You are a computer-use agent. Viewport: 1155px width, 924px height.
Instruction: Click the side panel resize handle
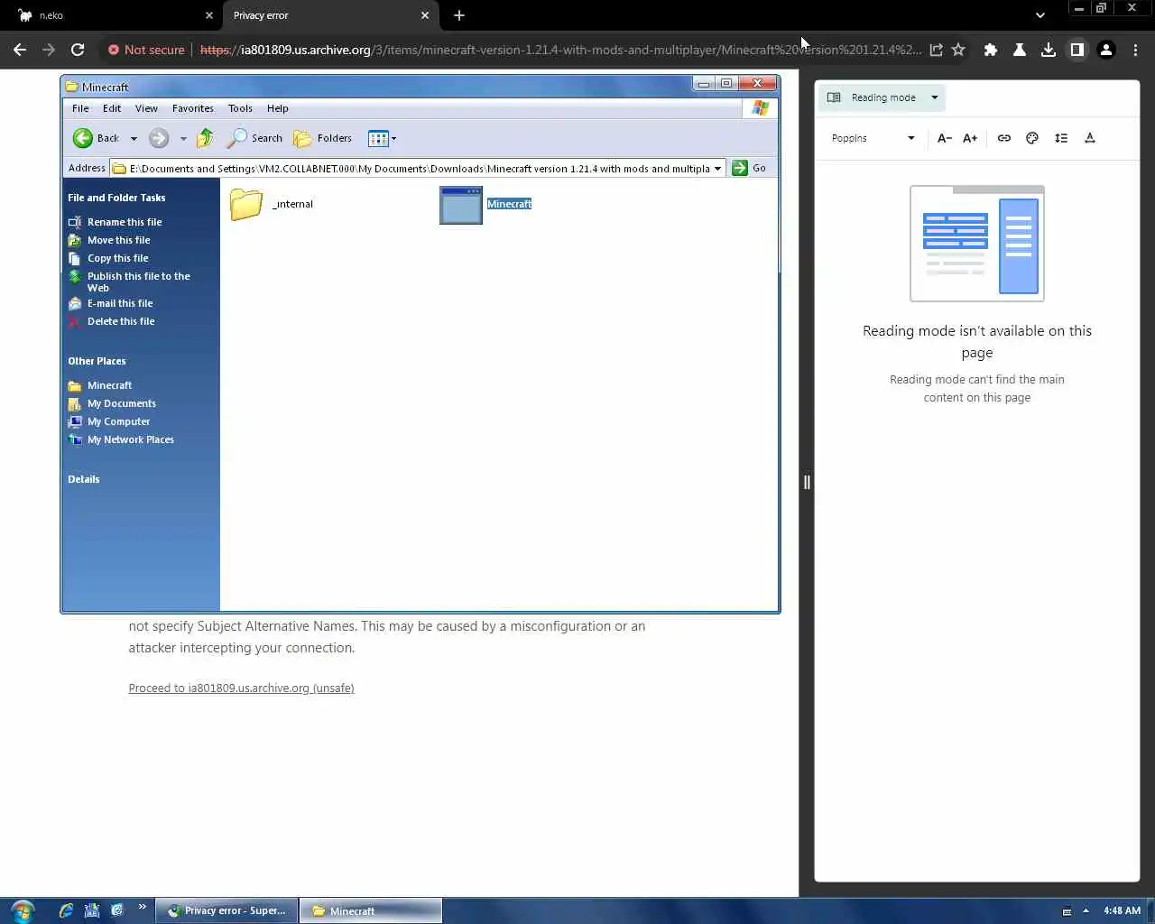(807, 483)
